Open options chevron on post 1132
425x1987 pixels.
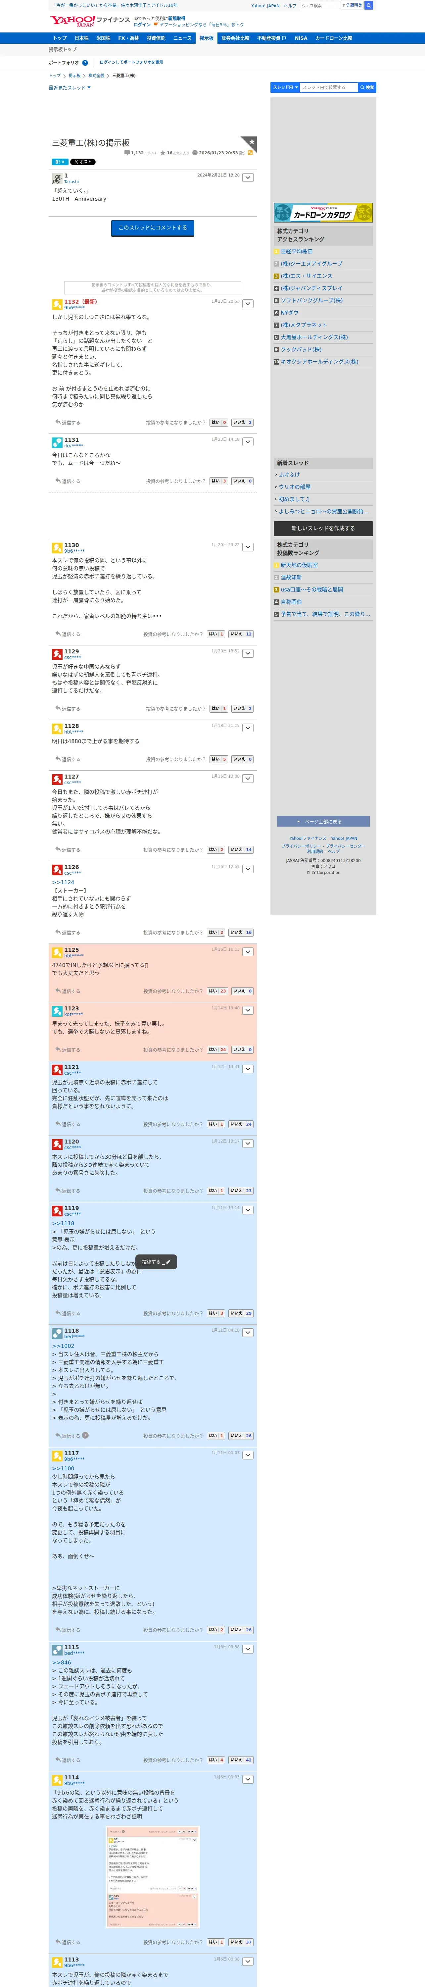pyautogui.click(x=248, y=304)
